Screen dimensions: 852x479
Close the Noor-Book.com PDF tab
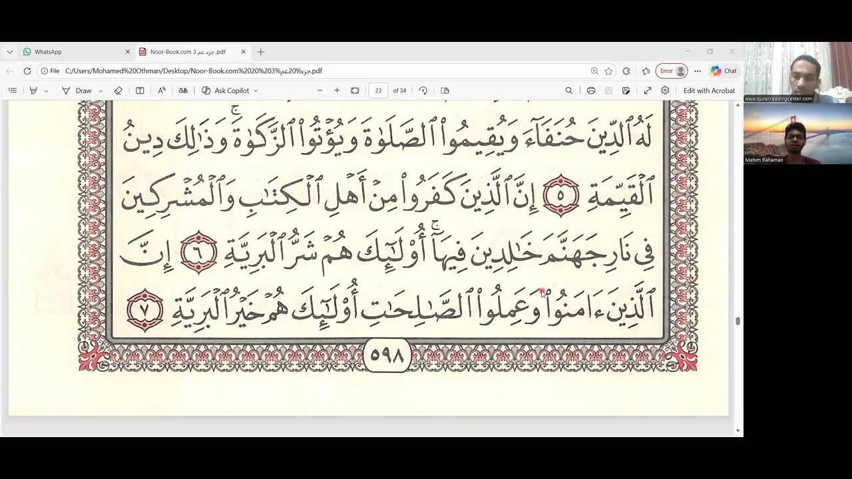(x=244, y=51)
